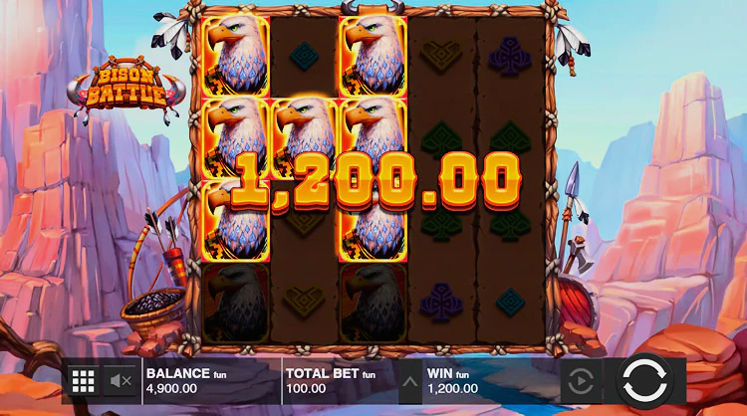Click the heart symbol at bottom of reel two
Viewport: 747px width, 416px height.
304,301
